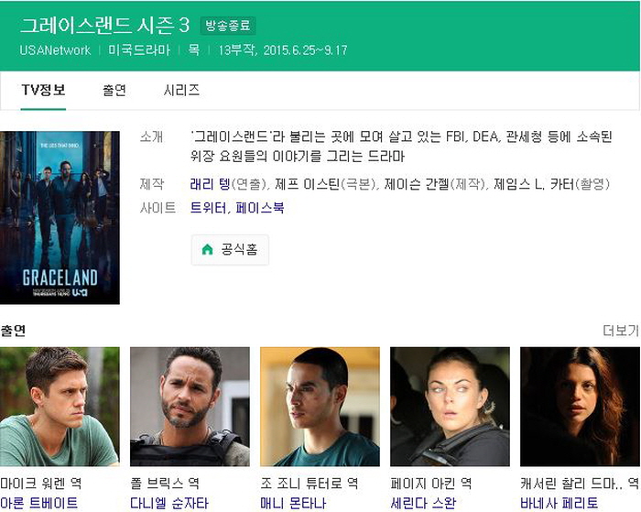This screenshot has height=512, width=641.
Task: Visit the 페이스북 site link
Action: coord(259,208)
